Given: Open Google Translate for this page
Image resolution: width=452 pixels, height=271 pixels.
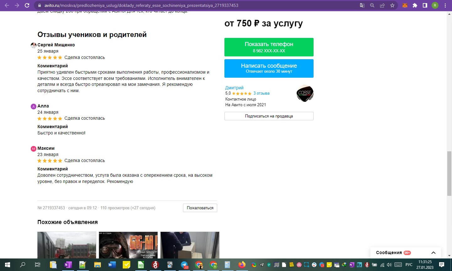Looking at the screenshot, I should pos(362,5).
